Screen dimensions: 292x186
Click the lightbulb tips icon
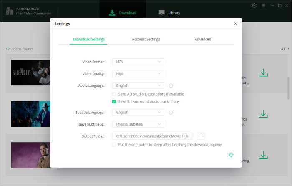coord(231,155)
